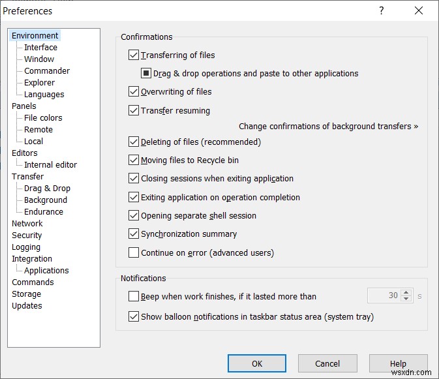Toggle Exiting application on operation completion
Screen dimensions: 439x379
[x=134, y=198]
